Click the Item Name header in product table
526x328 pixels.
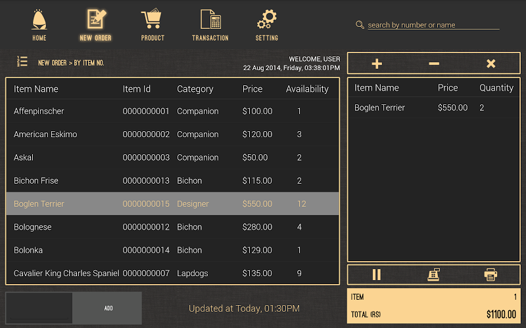pos(36,89)
